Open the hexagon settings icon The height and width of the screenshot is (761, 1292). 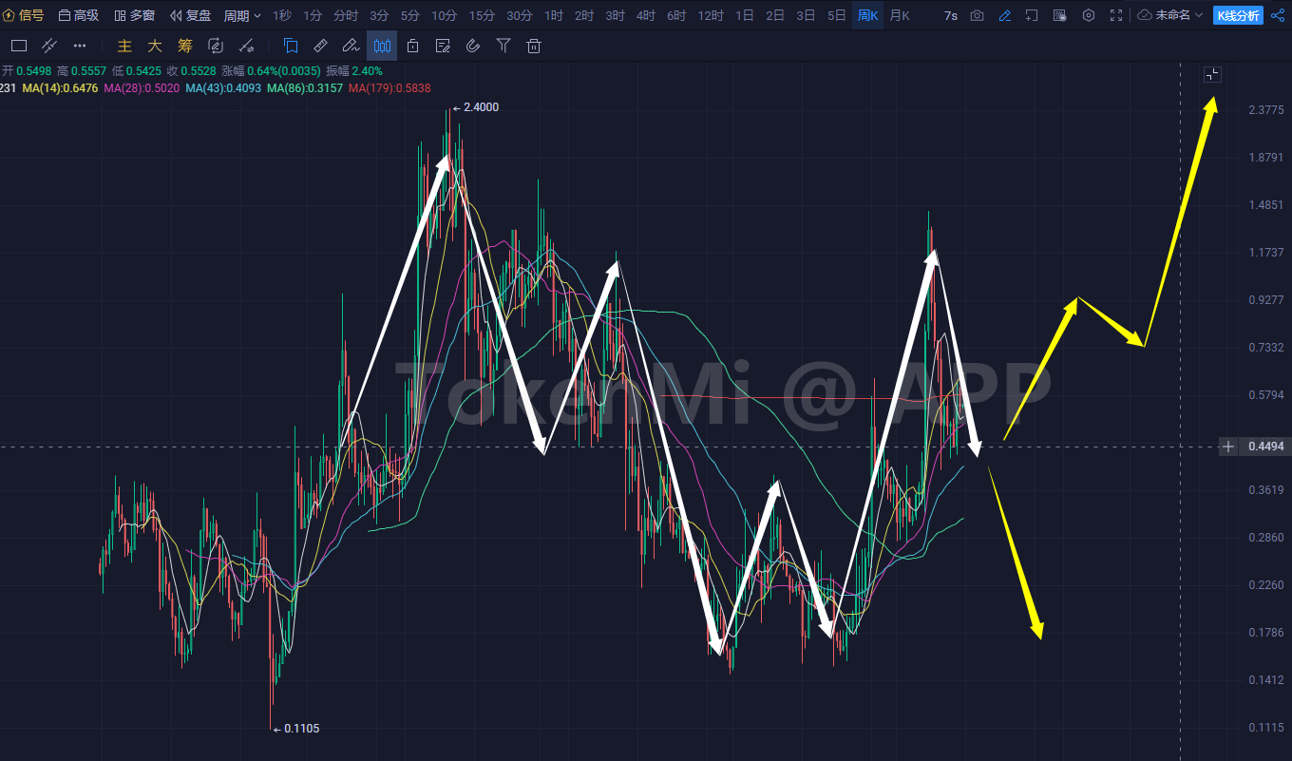(1089, 16)
